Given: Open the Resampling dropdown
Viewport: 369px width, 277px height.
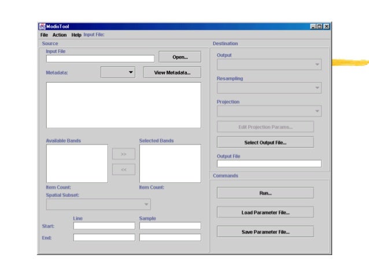Looking at the screenshot, I should (269, 88).
